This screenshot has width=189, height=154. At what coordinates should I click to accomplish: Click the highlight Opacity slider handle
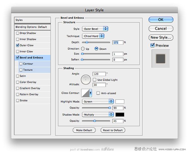tap(110, 108)
